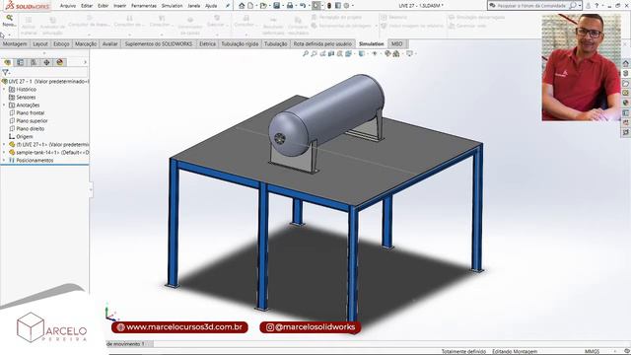Click the Home icon in quick toolbar
The width and height of the screenshot is (631, 355).
pos(242,6)
